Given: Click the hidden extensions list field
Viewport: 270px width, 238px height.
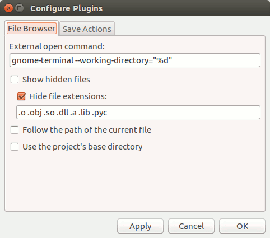Looking at the screenshot, I should (x=138, y=113).
